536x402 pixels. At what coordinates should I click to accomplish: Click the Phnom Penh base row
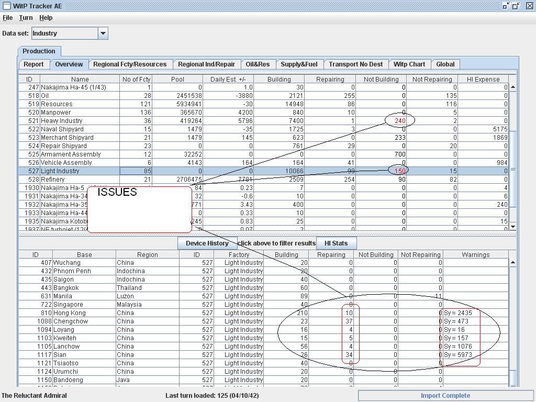click(263, 271)
